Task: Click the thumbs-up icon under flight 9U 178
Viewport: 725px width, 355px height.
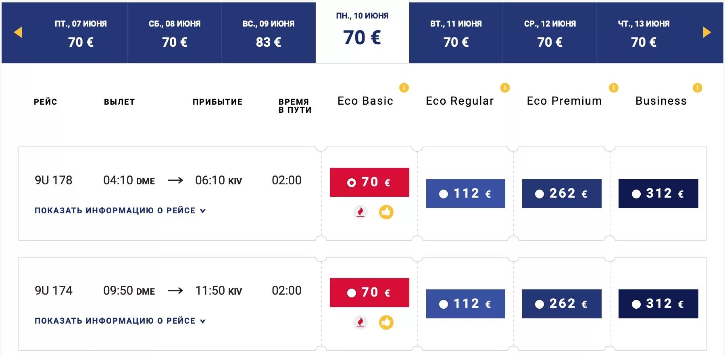Action: pyautogui.click(x=386, y=212)
